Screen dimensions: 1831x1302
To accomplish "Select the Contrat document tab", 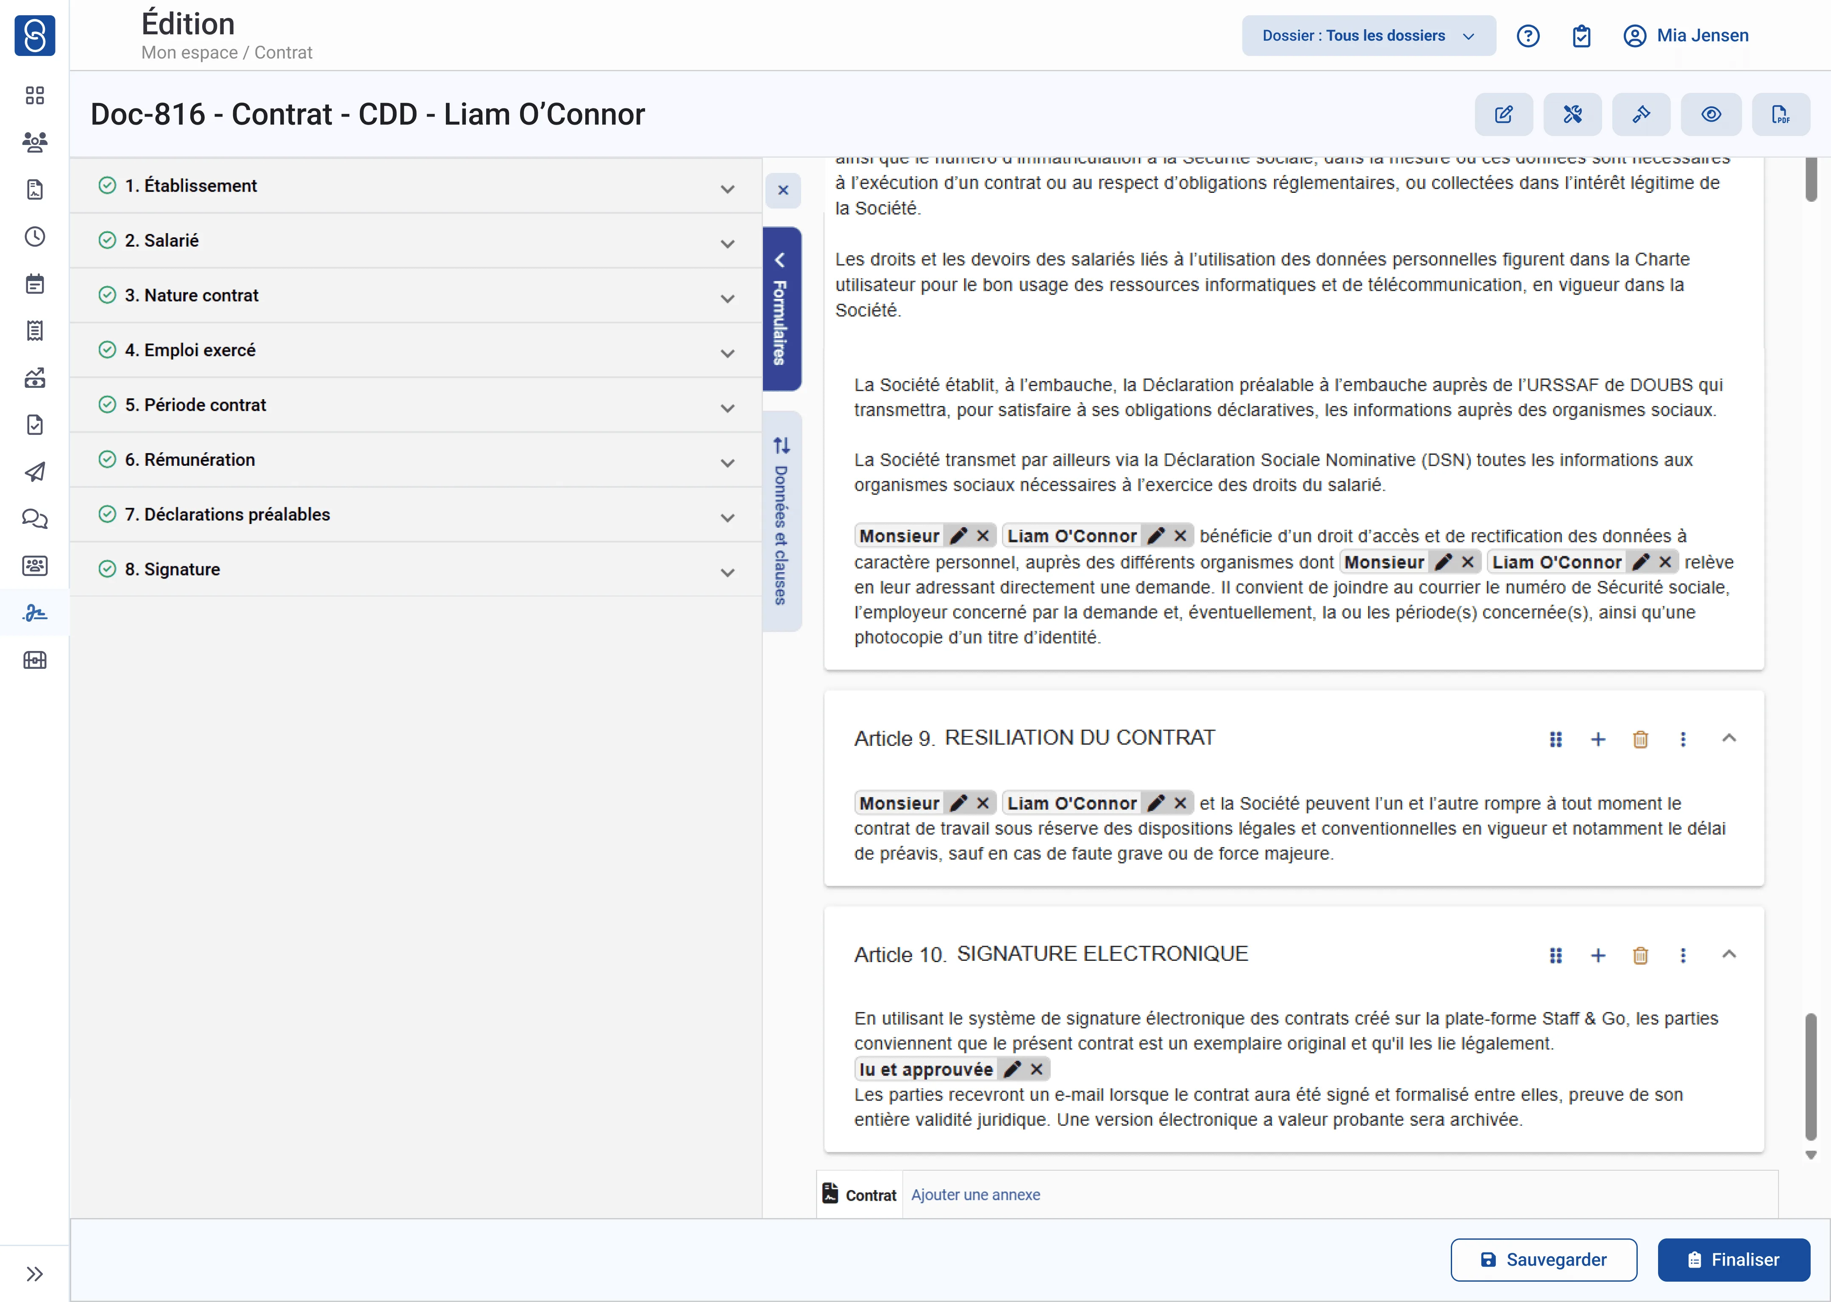I will [x=860, y=1195].
